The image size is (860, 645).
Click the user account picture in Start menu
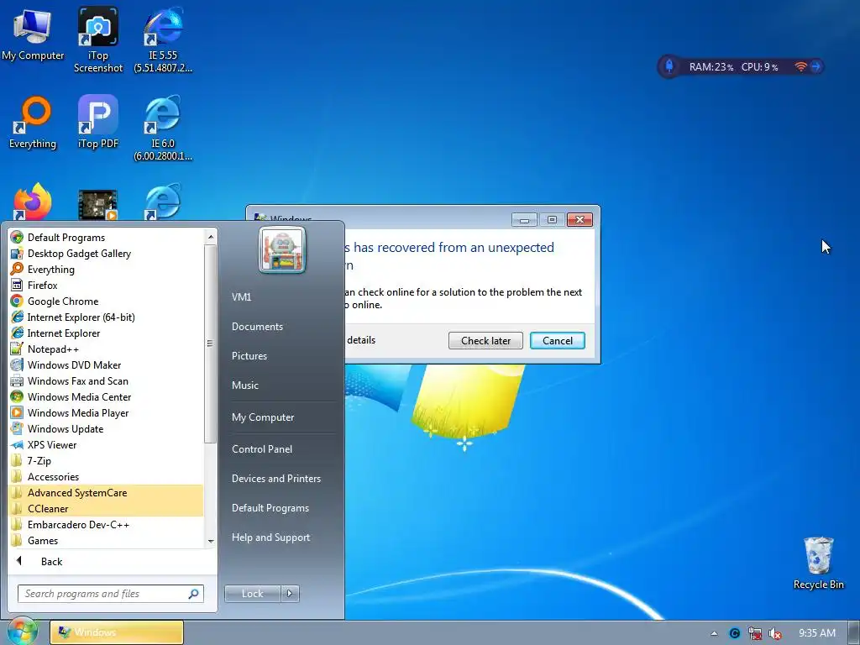[282, 249]
